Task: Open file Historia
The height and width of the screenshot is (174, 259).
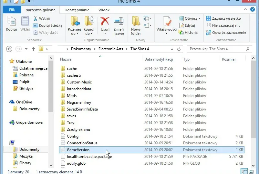Action: 188,33
